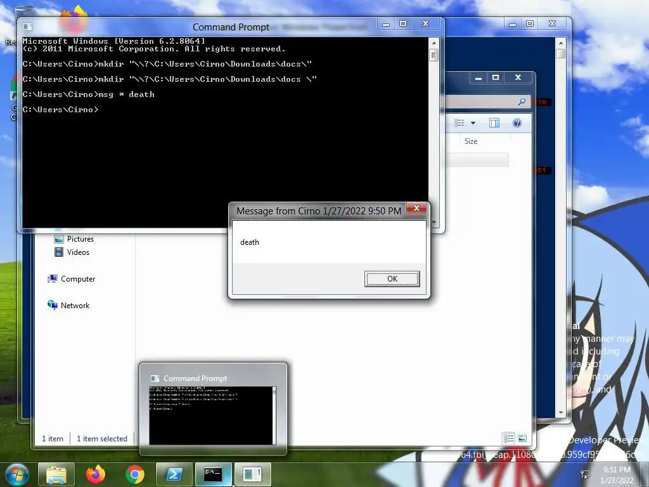Screen dimensions: 649x487
Task: Minimize the Explorer window
Action: click(479, 78)
